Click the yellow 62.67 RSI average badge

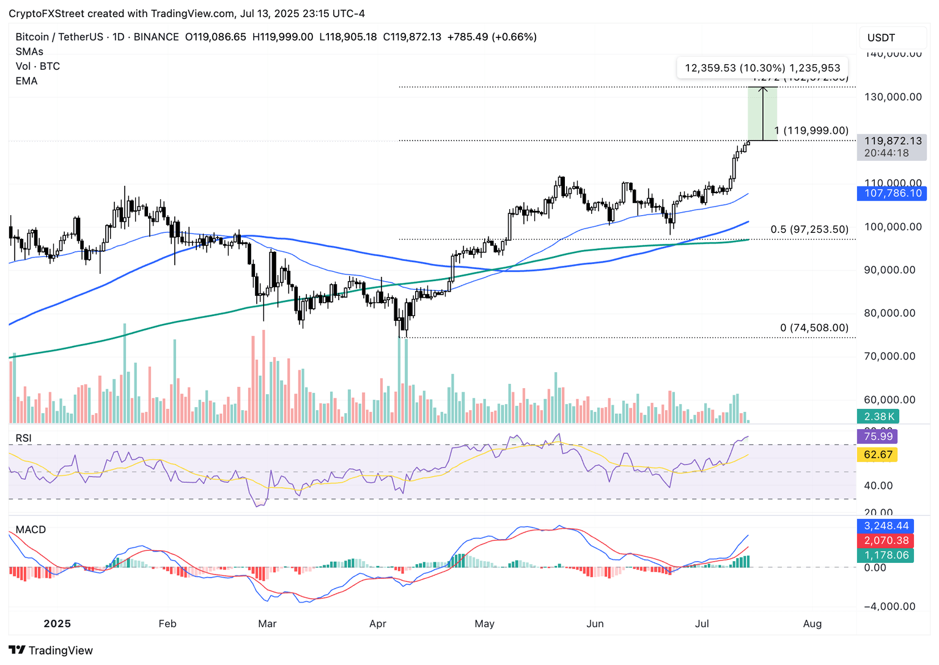[x=877, y=455]
